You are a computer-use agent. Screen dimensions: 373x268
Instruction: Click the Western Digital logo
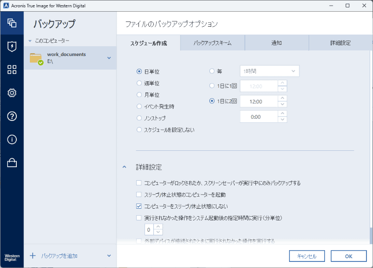tap(12, 258)
